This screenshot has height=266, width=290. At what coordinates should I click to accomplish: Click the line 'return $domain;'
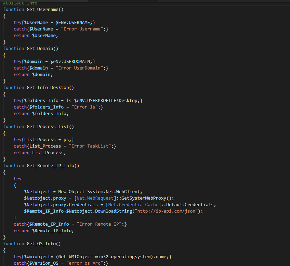tap(33, 74)
